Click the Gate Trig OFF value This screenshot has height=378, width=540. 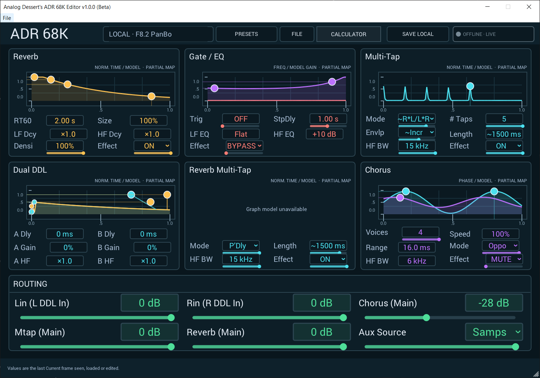(241, 119)
